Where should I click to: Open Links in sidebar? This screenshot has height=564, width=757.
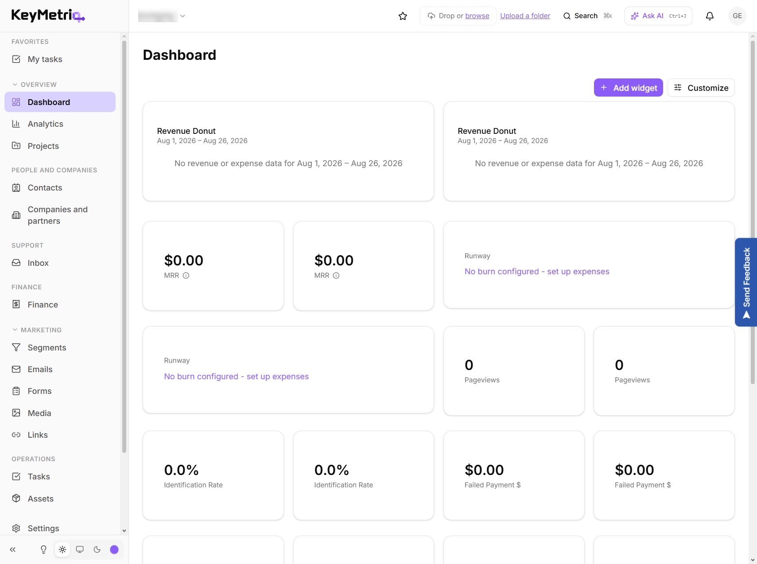coord(60,435)
